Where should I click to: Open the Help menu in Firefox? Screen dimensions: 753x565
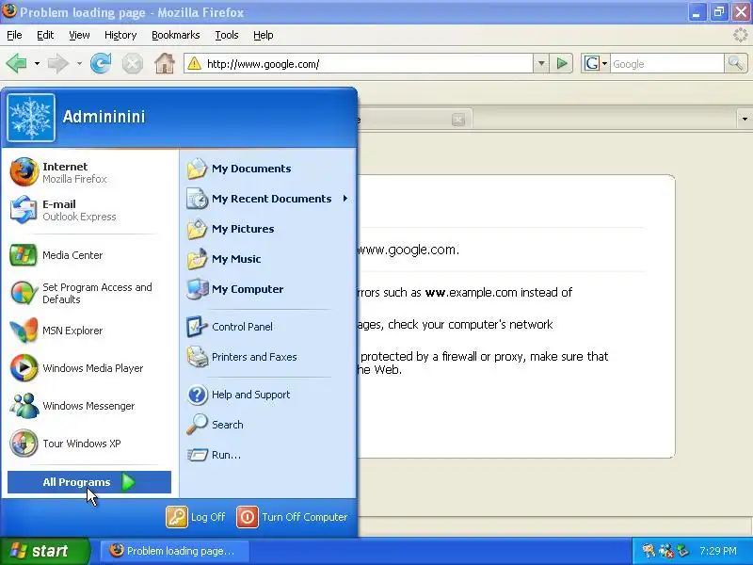click(264, 35)
